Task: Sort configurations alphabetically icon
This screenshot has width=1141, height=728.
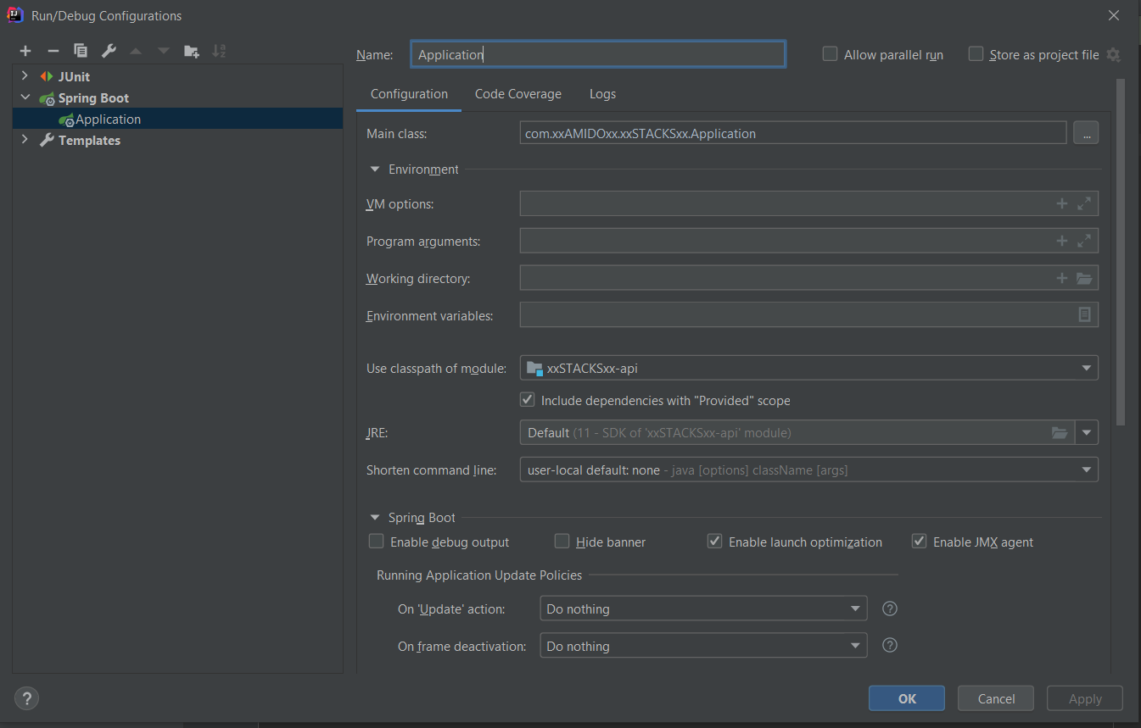Action: click(219, 51)
